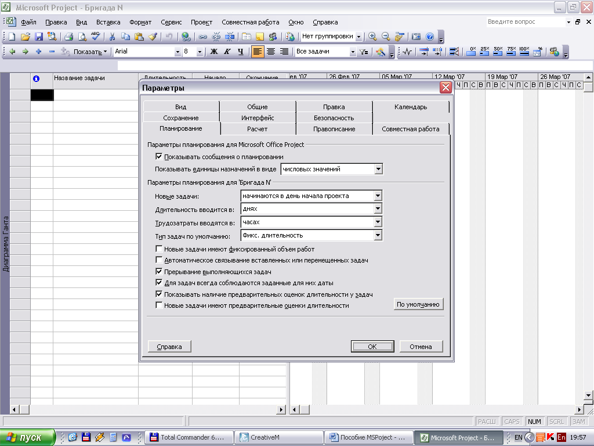Switch to the 'Безопасность' tab

[334, 118]
